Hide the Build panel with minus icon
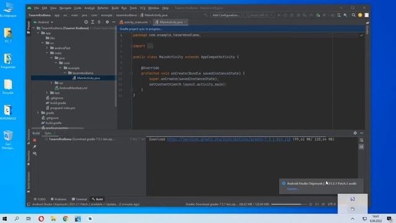The image size is (396, 223). (x=361, y=133)
